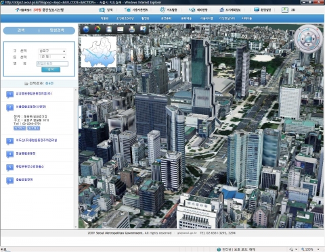Click the Seoul district overview minimap
This screenshot has height=252, width=325.
tap(99, 52)
